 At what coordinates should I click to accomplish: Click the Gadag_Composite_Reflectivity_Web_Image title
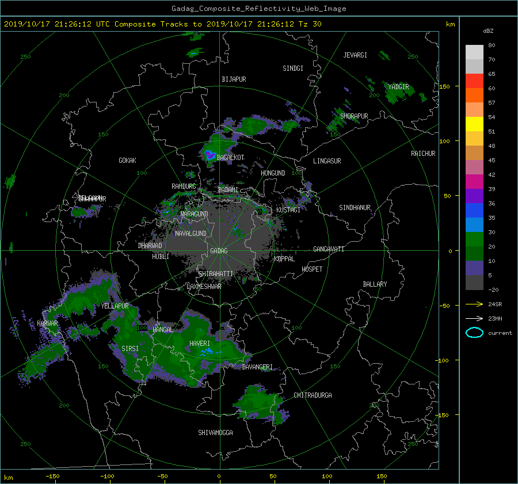[258, 9]
